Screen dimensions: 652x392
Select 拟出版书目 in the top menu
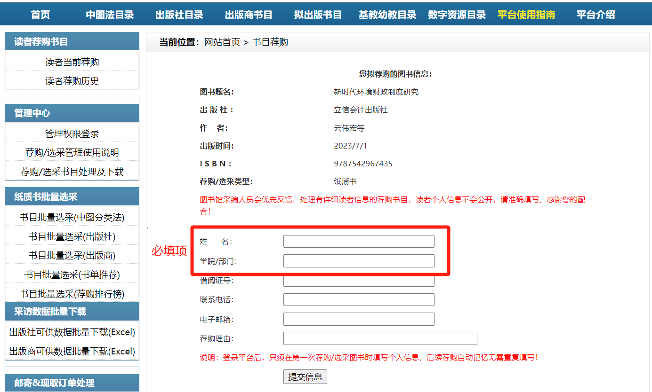318,15
